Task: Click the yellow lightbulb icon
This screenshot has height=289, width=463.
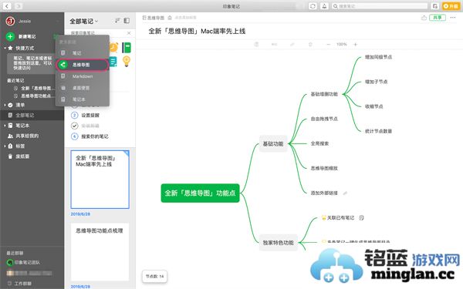Action: click(x=127, y=61)
